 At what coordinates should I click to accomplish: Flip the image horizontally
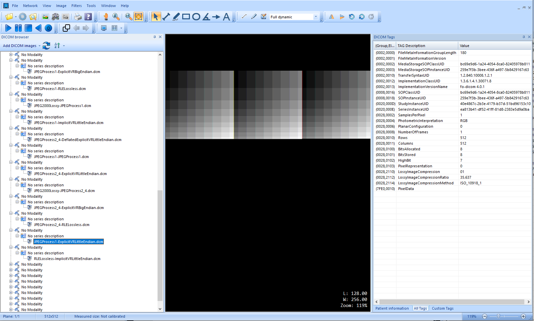(331, 16)
